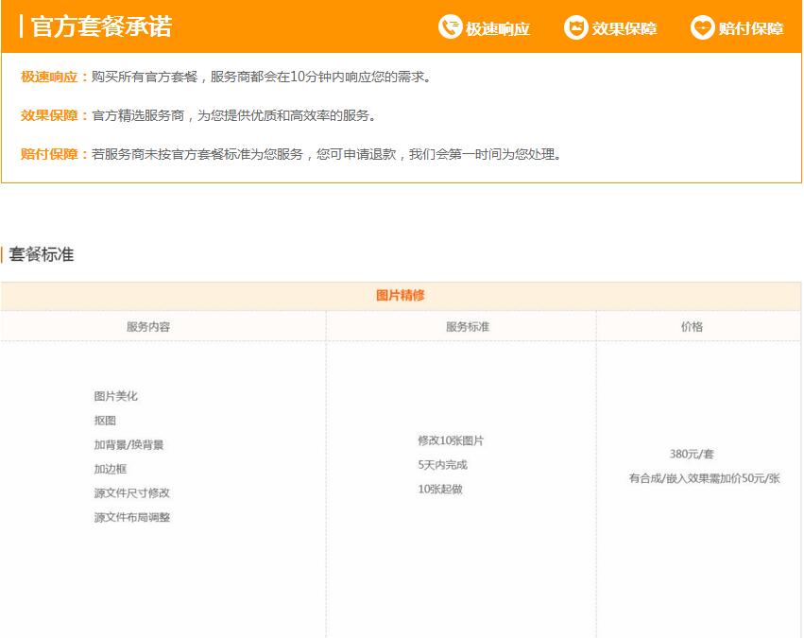Click the 极速响应 phone icon in header
The image size is (804, 638).
point(450,27)
